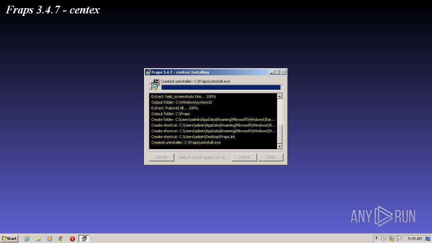This screenshot has width=432, height=243.
Task: Select the log line 'Extract: help_screenshots.htm... 100%'
Action: click(x=184, y=97)
